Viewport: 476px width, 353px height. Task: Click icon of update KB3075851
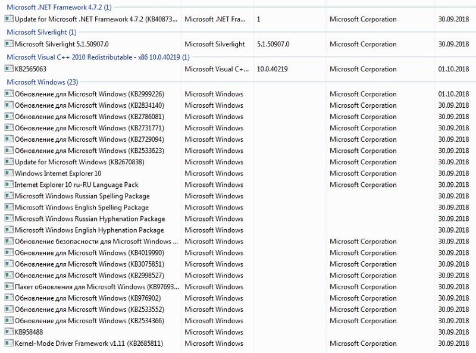(9, 264)
